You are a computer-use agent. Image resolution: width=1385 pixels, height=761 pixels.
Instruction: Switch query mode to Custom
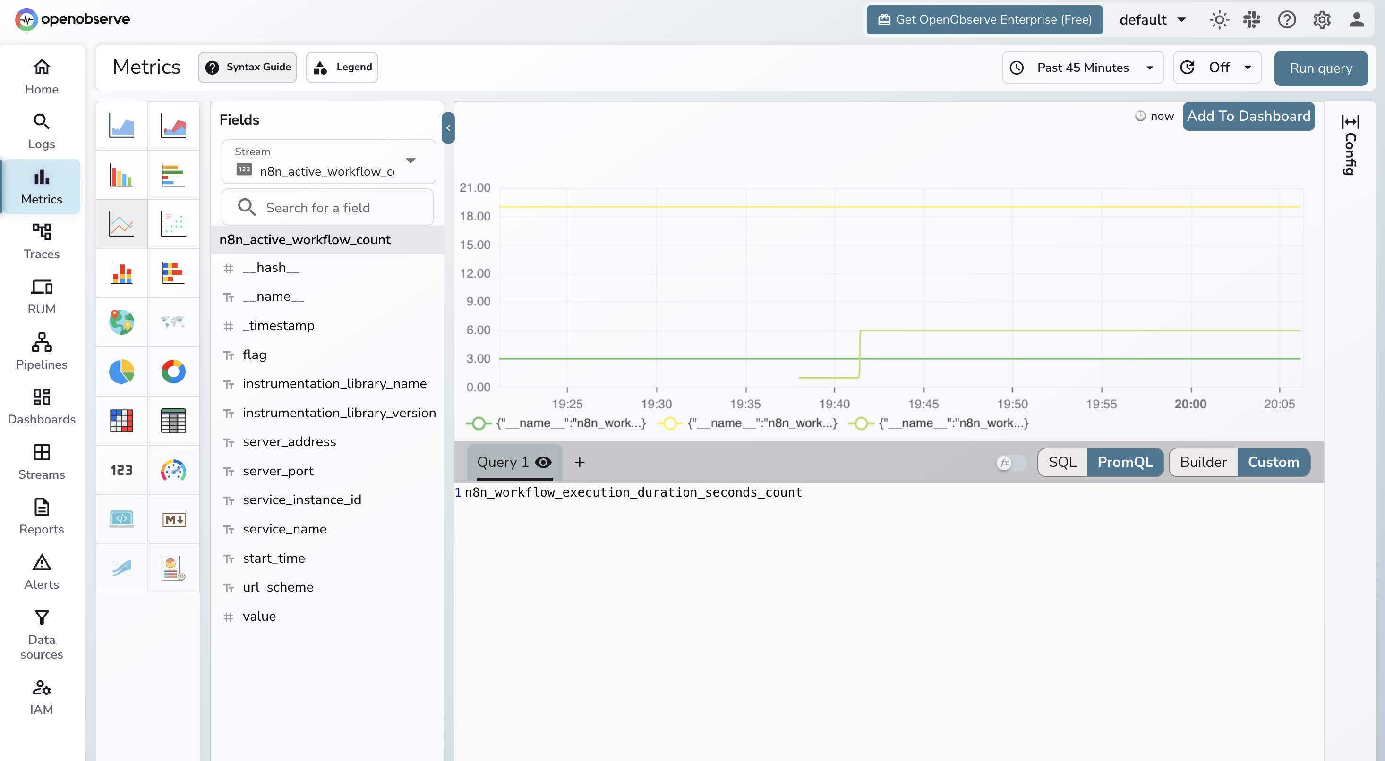(1273, 462)
